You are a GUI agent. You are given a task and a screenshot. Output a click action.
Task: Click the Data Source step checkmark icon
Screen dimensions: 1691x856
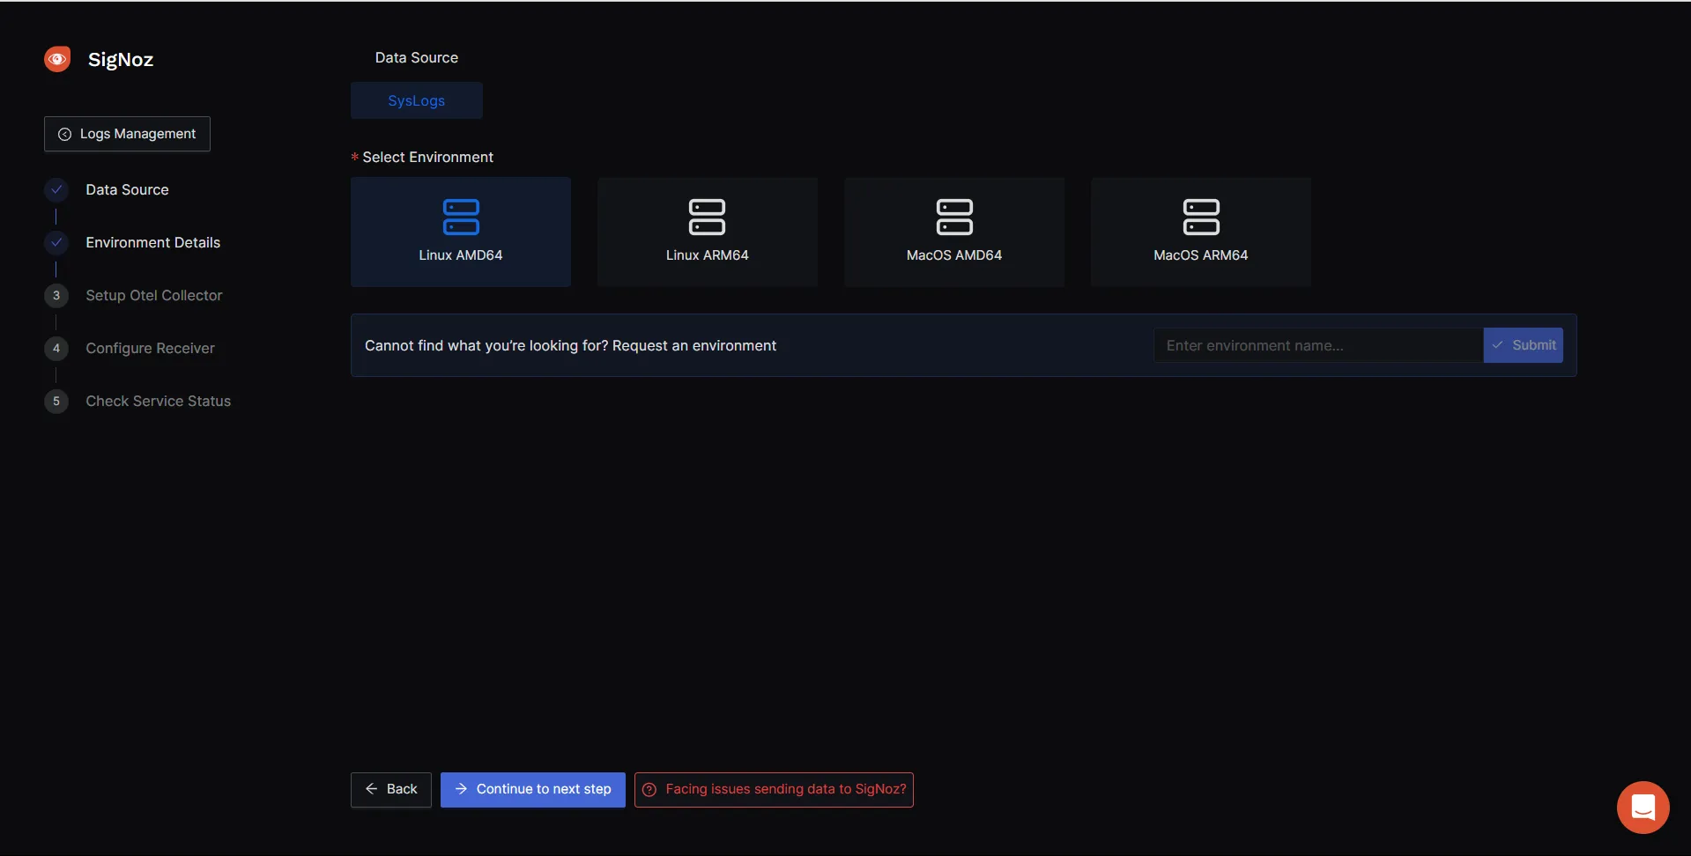pyautogui.click(x=56, y=189)
